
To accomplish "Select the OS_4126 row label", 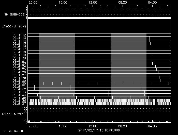I will (19, 72).
